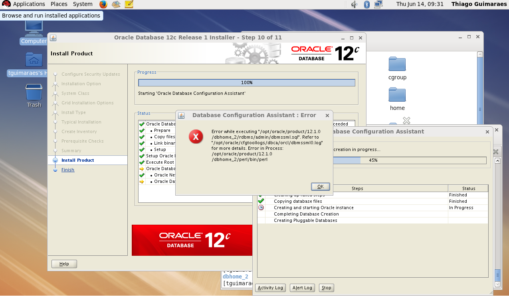The height and width of the screenshot is (296, 509).
Task: Open the installer Help
Action: (x=64, y=263)
